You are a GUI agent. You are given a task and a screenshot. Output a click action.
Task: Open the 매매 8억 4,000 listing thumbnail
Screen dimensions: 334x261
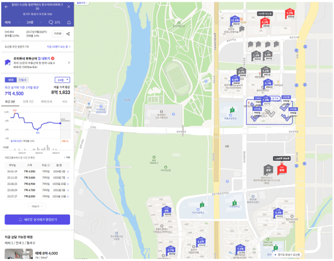pos(19,254)
